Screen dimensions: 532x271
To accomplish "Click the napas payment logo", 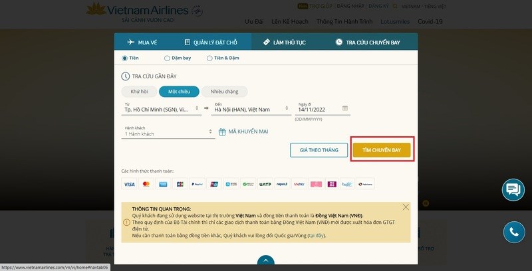I will pyautogui.click(x=282, y=184).
